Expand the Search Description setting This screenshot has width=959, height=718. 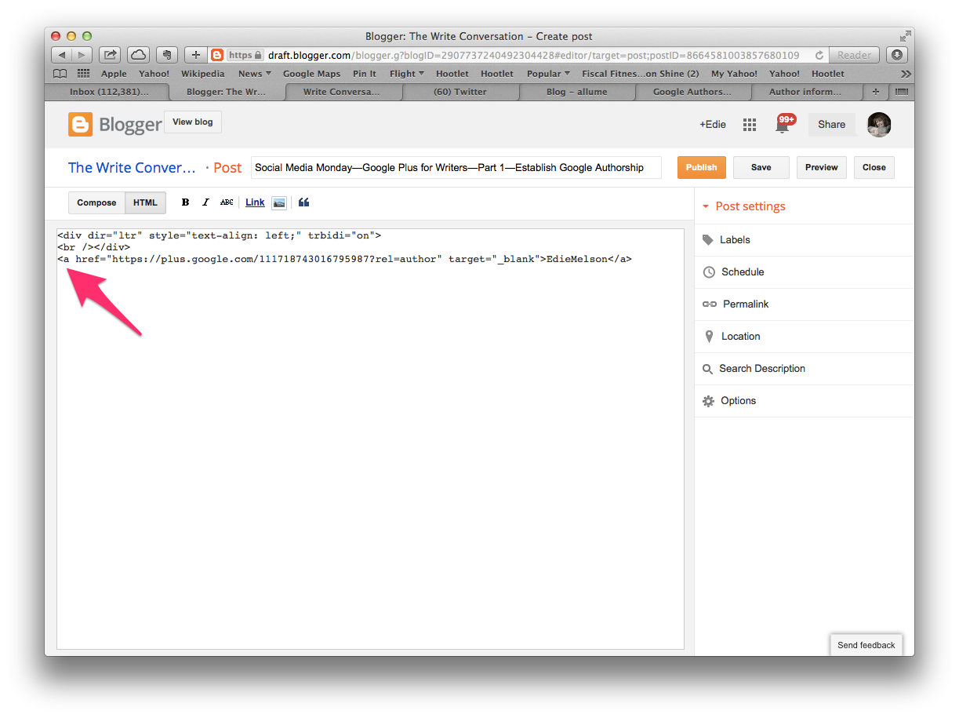tap(804, 369)
